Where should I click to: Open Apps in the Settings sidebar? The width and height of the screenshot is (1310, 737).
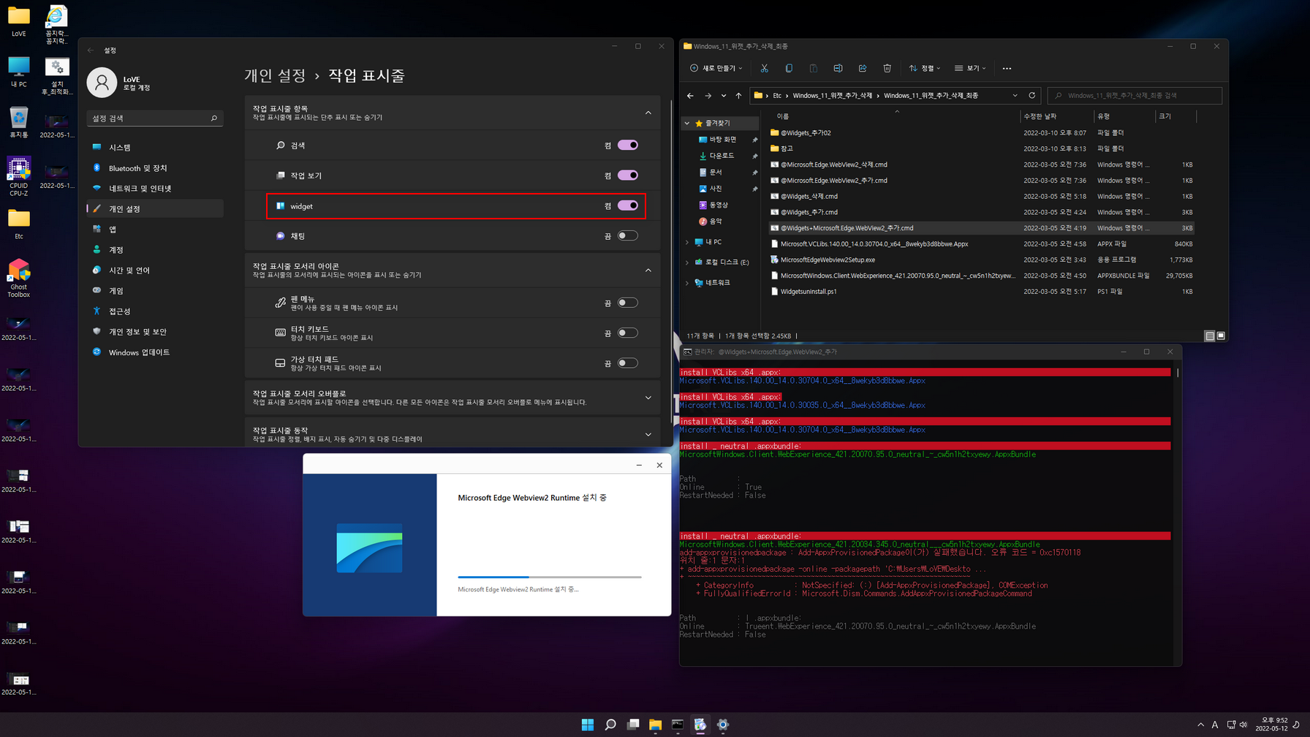[x=155, y=230]
